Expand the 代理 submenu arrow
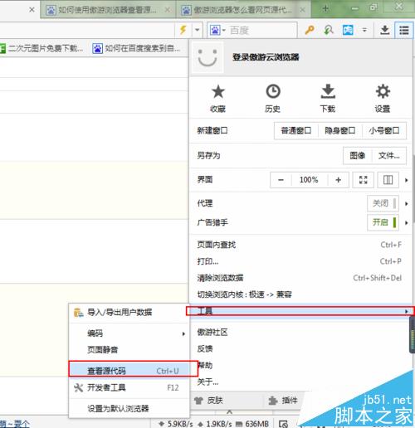The width and height of the screenshot is (415, 428). 406,203
